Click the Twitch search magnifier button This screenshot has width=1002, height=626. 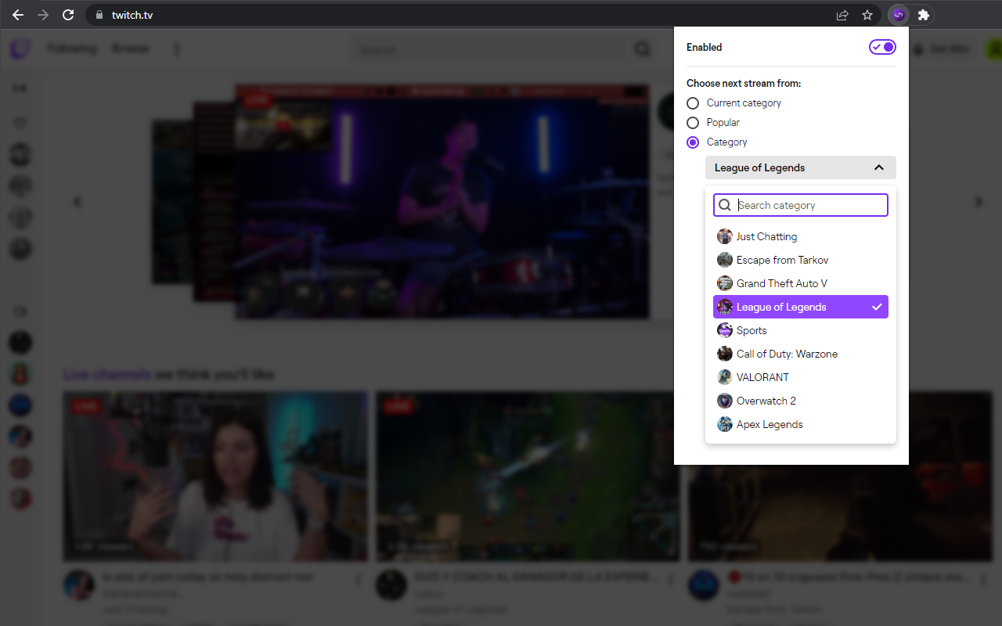click(643, 49)
